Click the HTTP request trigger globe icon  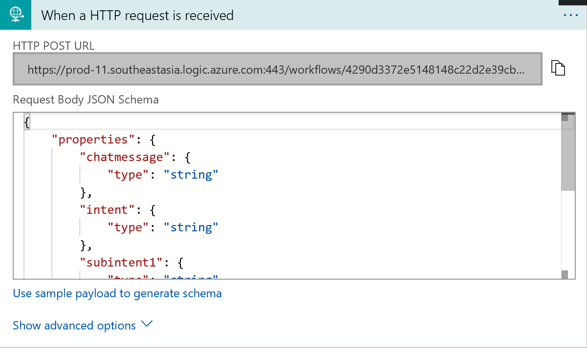pyautogui.click(x=16, y=15)
